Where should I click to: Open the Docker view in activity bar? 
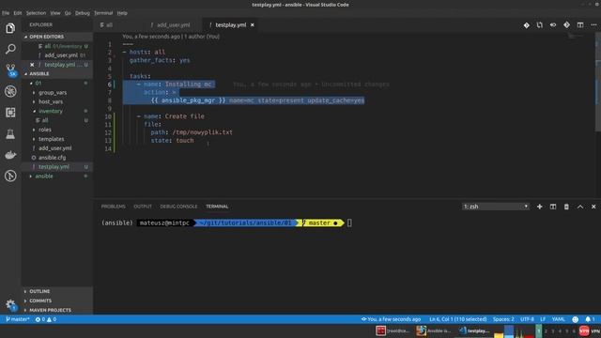pos(10,155)
